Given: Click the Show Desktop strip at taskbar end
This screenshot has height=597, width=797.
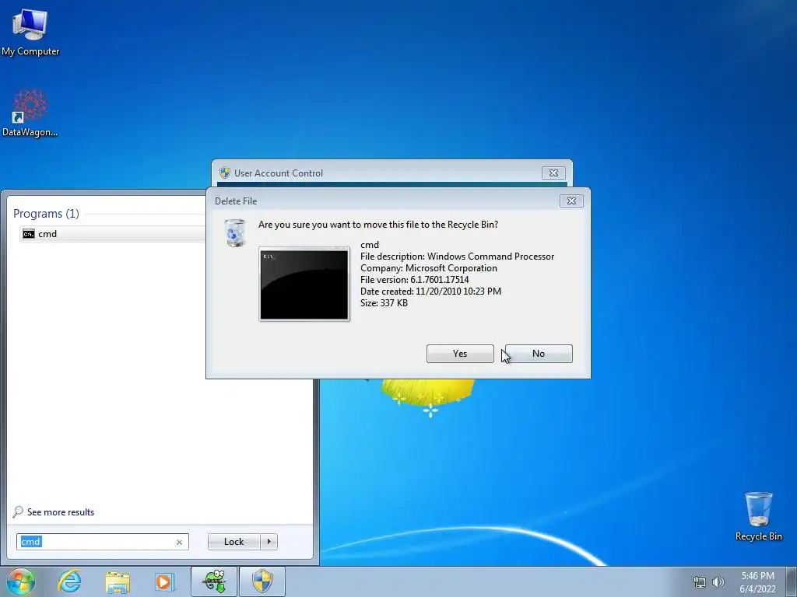Looking at the screenshot, I should click(792, 581).
